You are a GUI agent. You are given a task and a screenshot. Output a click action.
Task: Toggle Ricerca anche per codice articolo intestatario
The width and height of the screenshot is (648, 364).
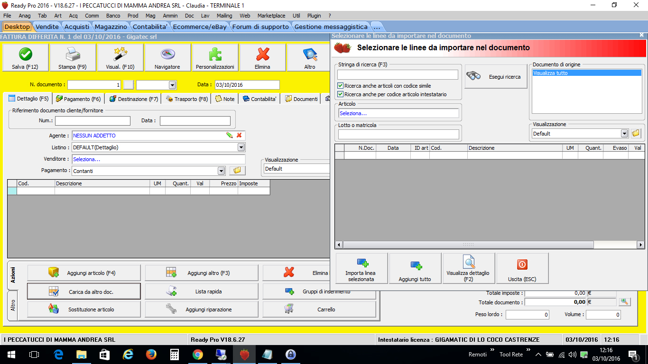point(341,94)
